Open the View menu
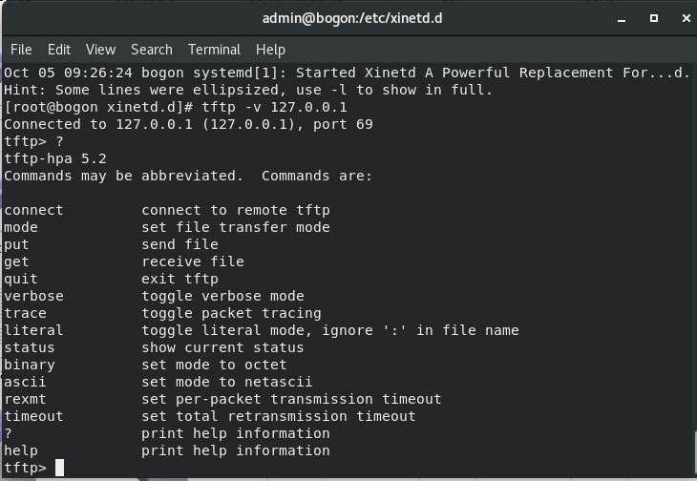 coord(100,50)
